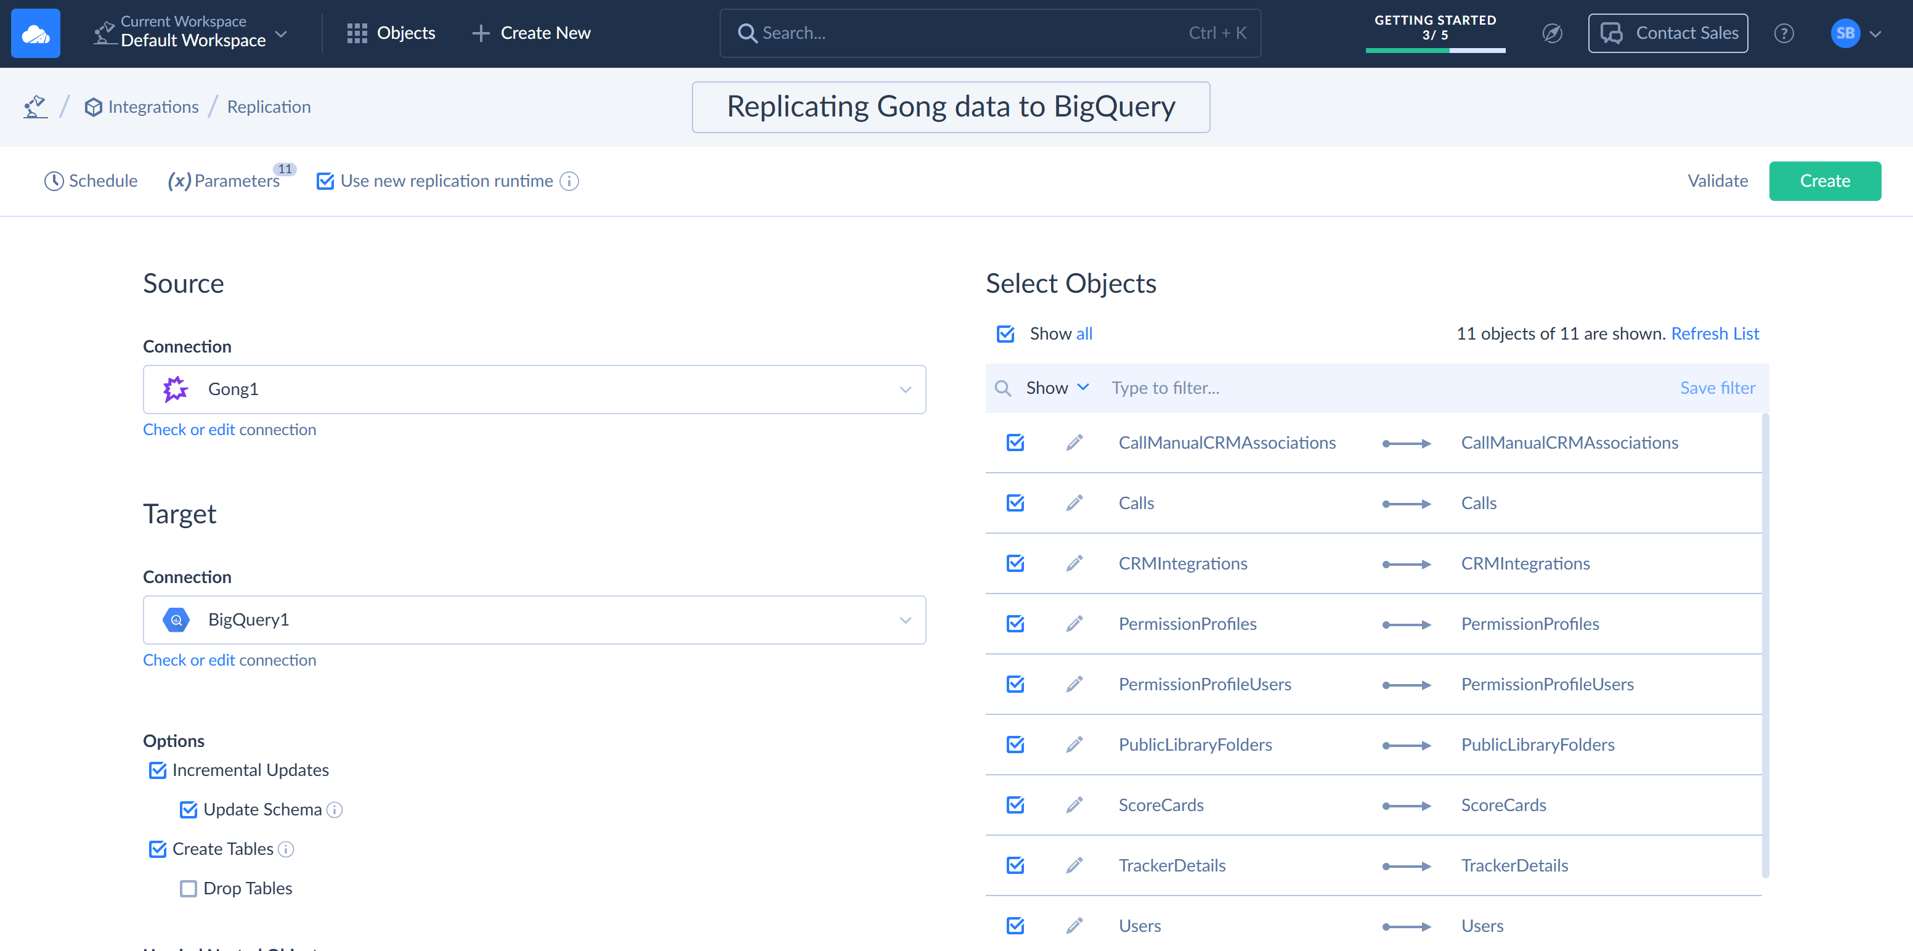Viewport: 1913px width, 951px height.
Task: Open the Schedule settings
Action: (91, 181)
